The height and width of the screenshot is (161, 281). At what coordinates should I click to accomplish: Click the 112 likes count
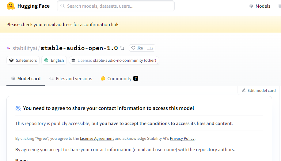150,48
